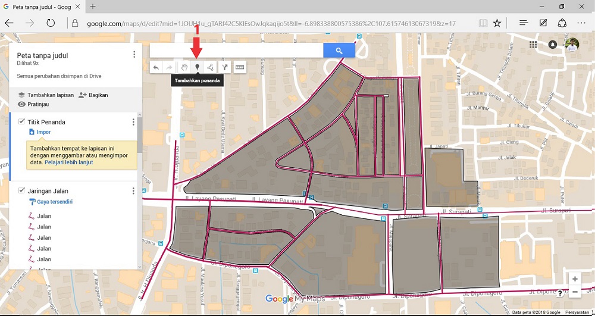595x316 pixels.
Task: Open the notifications bell
Action: point(553,45)
